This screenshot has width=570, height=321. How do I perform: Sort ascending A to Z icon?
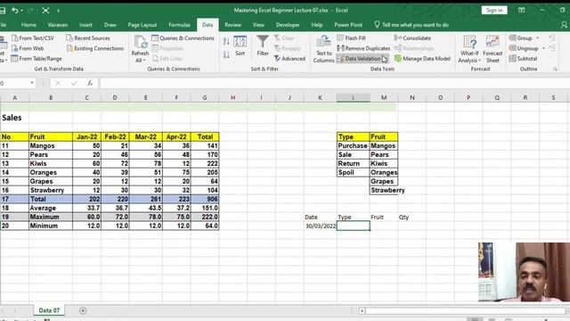pos(226,41)
